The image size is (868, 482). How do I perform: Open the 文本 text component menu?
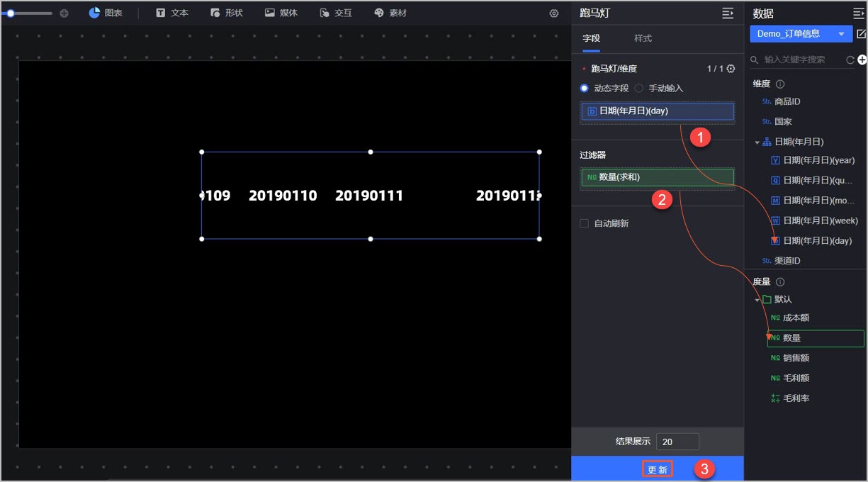tap(171, 13)
